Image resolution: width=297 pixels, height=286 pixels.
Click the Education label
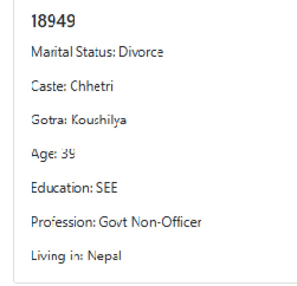click(x=62, y=187)
